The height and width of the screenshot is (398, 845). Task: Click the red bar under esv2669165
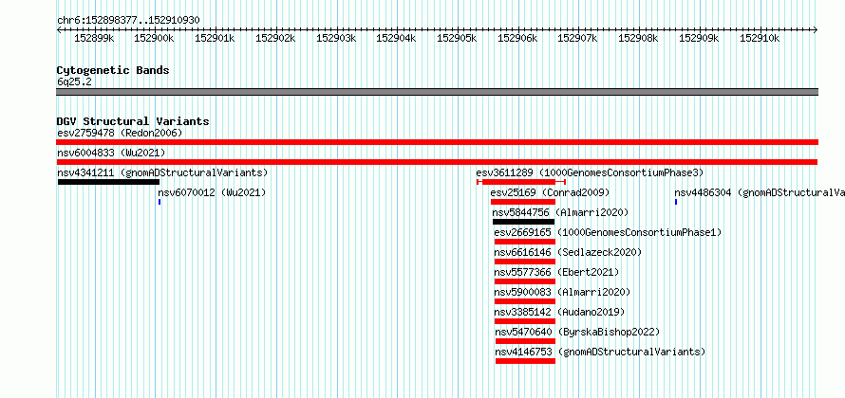click(x=524, y=242)
